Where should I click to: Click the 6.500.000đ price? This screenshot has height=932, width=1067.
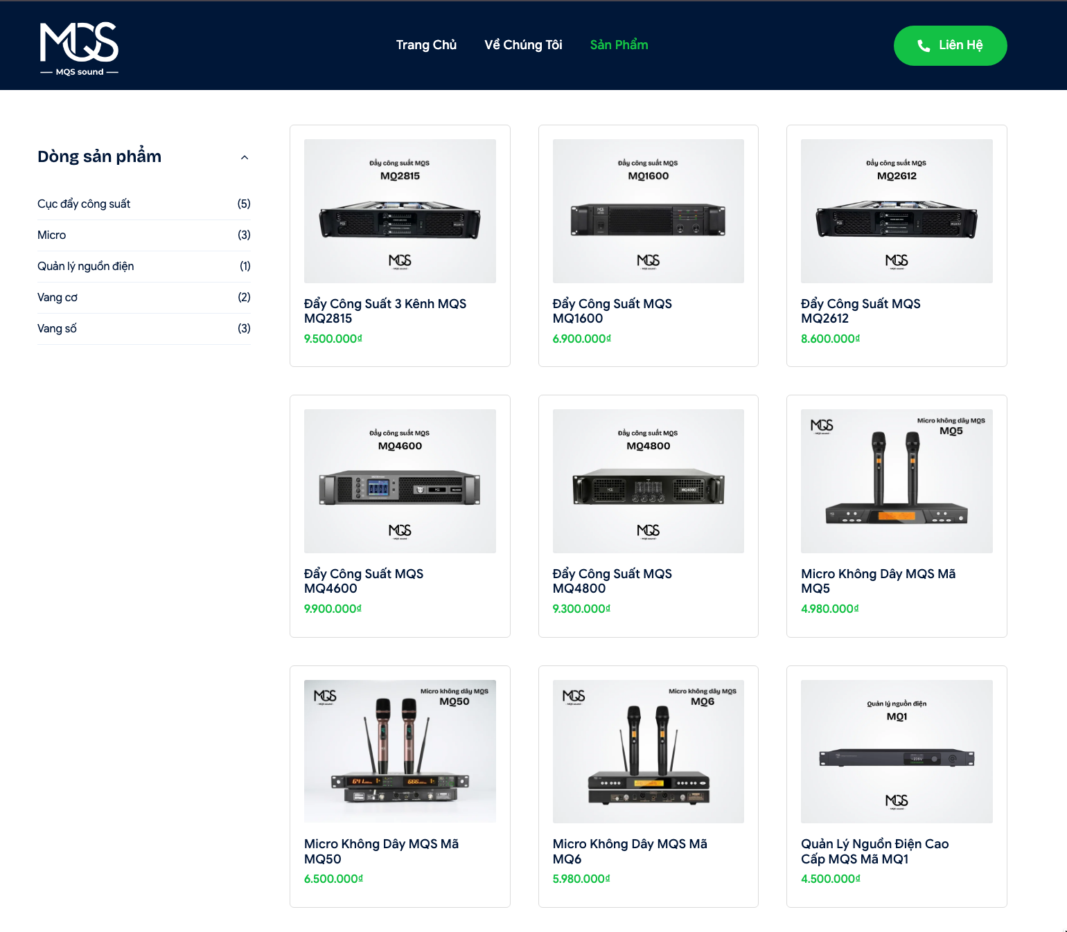click(333, 879)
